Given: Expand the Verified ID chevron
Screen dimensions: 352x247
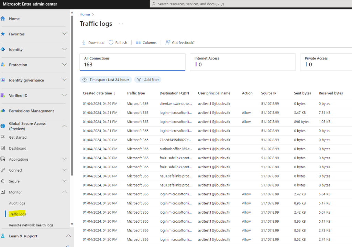Looking at the screenshot, I should pos(64,95).
